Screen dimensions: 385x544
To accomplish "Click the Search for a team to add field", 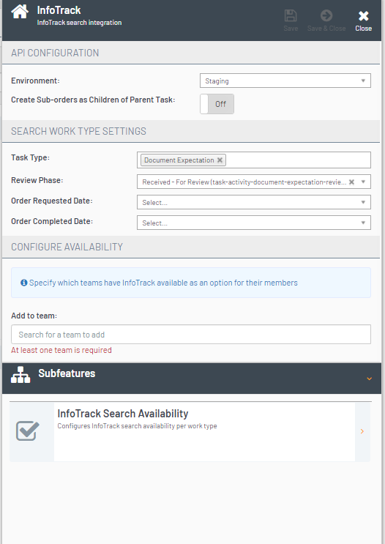I will (191, 335).
